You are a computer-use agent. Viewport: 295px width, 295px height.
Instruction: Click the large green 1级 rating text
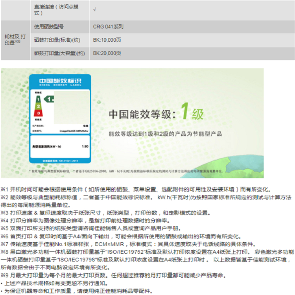192,113
